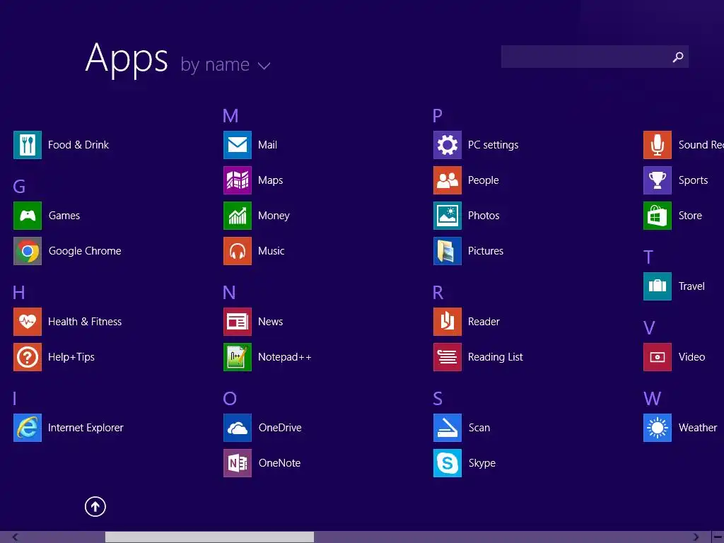This screenshot has width=724, height=543.
Task: Open the Reading List icon
Action: [447, 357]
